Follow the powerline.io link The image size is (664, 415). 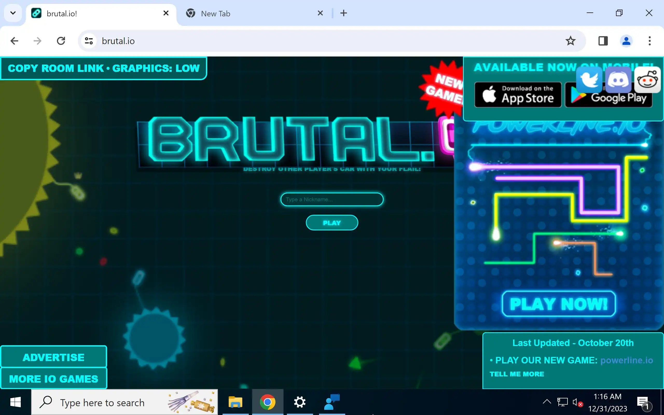click(626, 360)
